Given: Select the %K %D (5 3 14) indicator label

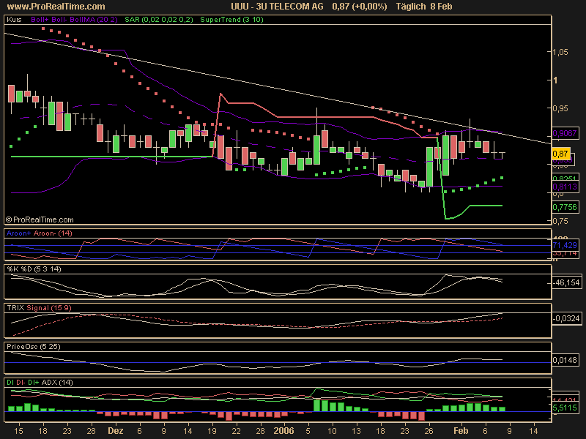Looking at the screenshot, I should [x=34, y=269].
